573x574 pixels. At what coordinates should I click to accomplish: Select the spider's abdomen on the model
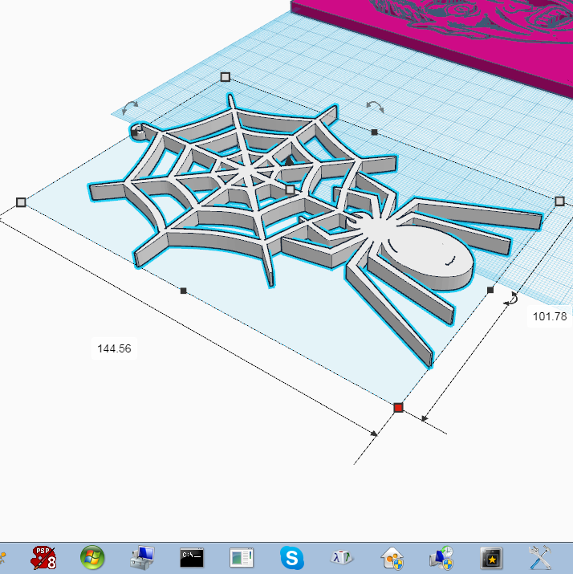tap(432, 253)
